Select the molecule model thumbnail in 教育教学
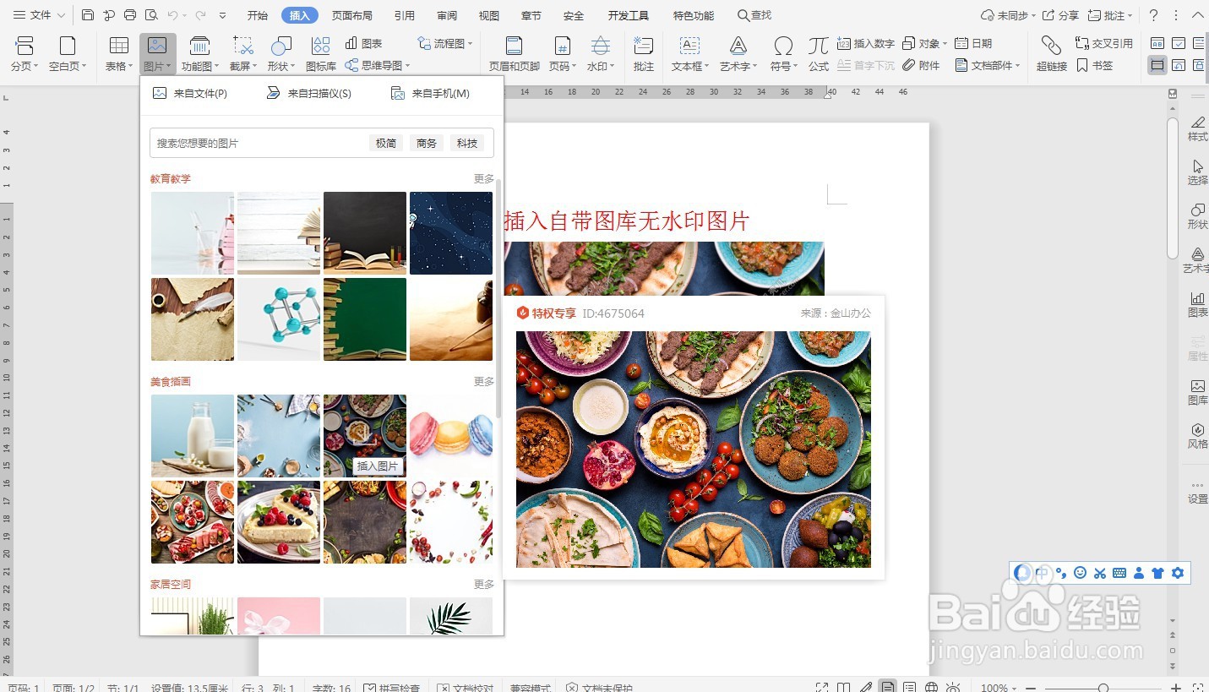This screenshot has width=1209, height=692. [279, 319]
